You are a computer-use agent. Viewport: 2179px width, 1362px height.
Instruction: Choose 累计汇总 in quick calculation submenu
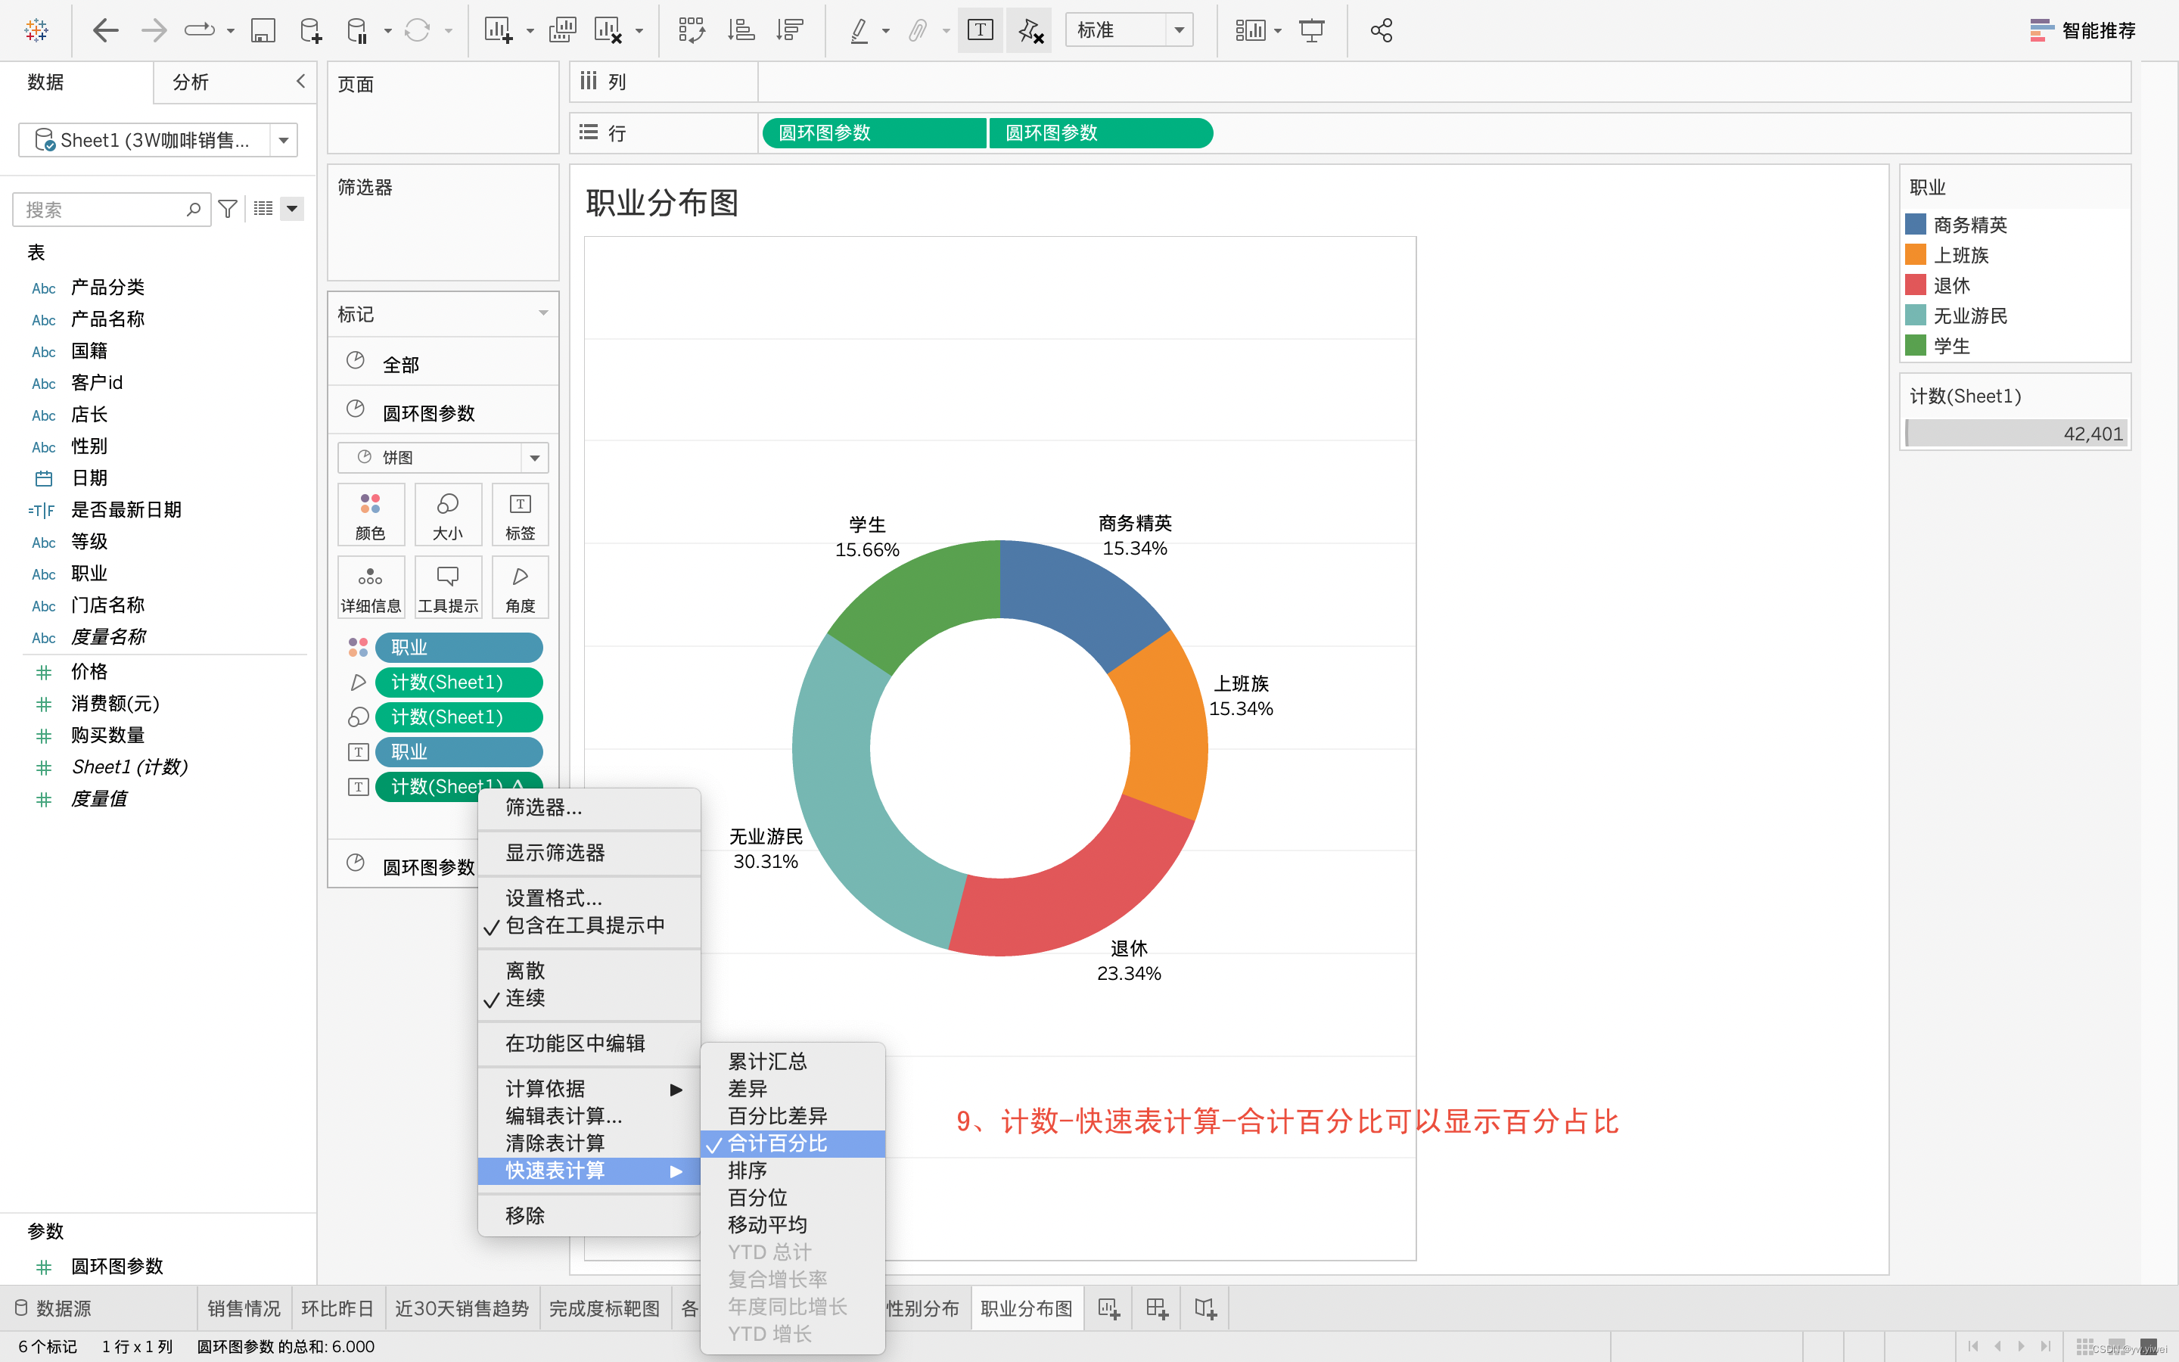792,1062
